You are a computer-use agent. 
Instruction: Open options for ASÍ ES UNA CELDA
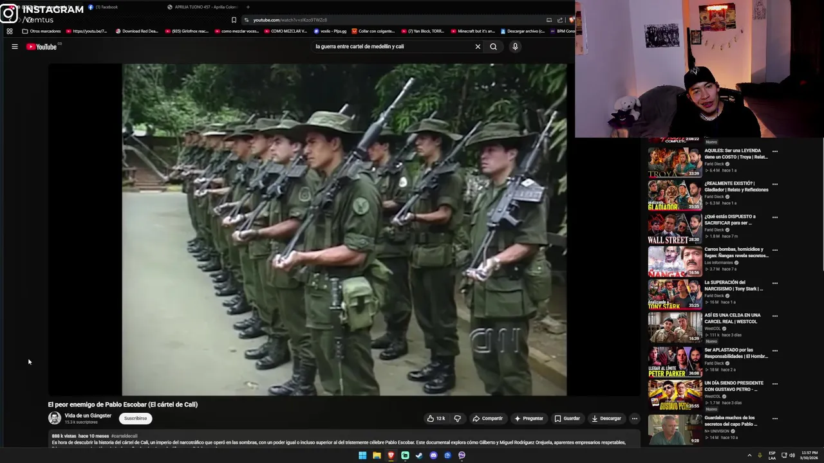pyautogui.click(x=775, y=316)
